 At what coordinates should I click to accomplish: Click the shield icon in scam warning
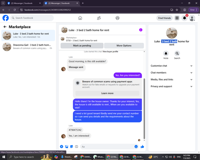point(78,83)
